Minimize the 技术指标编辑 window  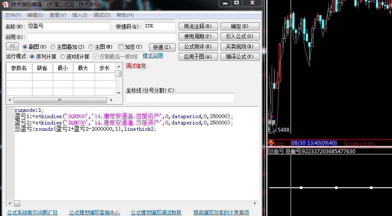click(225, 3)
